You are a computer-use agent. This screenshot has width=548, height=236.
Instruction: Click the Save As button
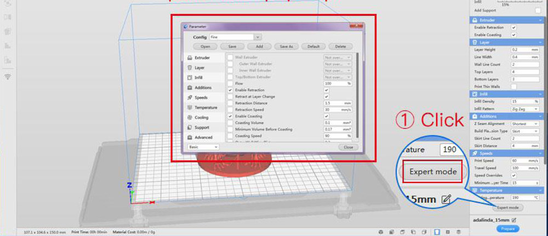[x=287, y=47]
